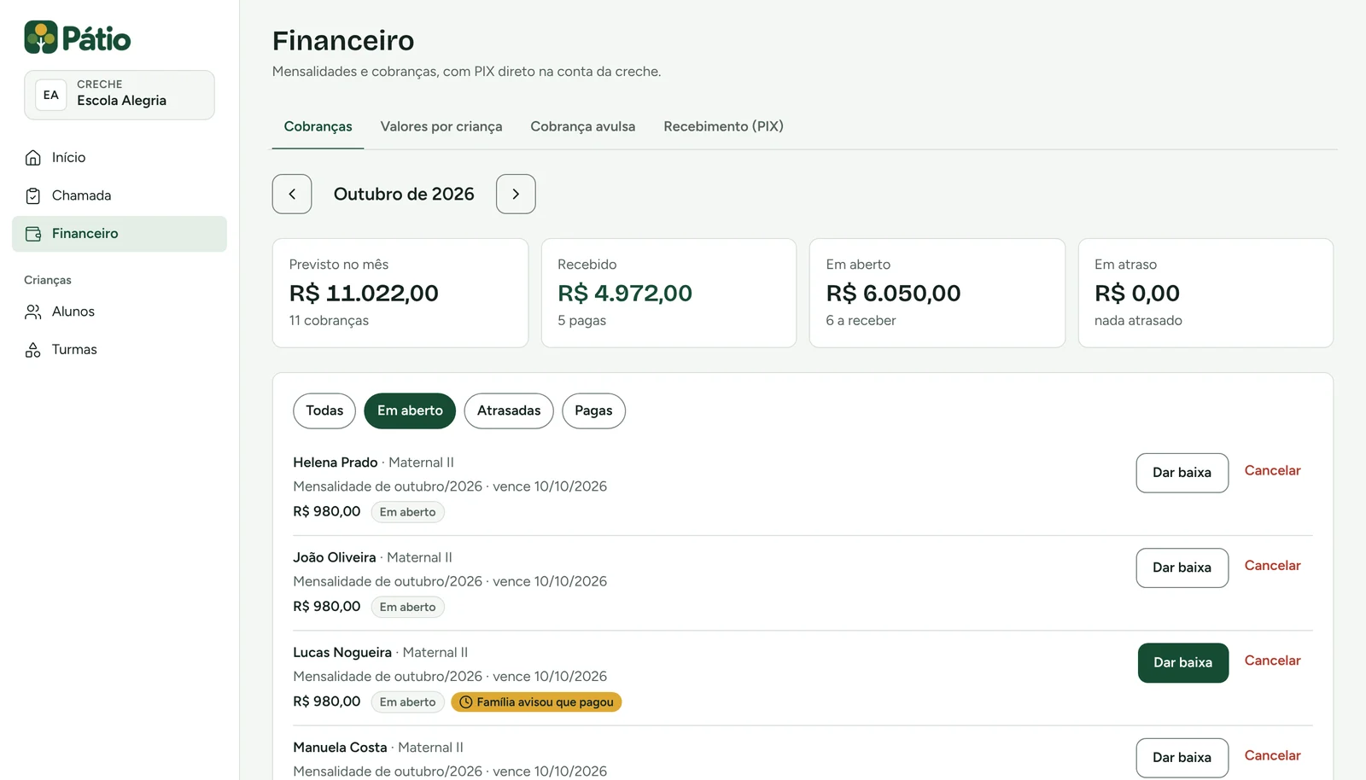1366x780 pixels.
Task: Open the Cobrança avulsa tab
Action: (x=583, y=126)
